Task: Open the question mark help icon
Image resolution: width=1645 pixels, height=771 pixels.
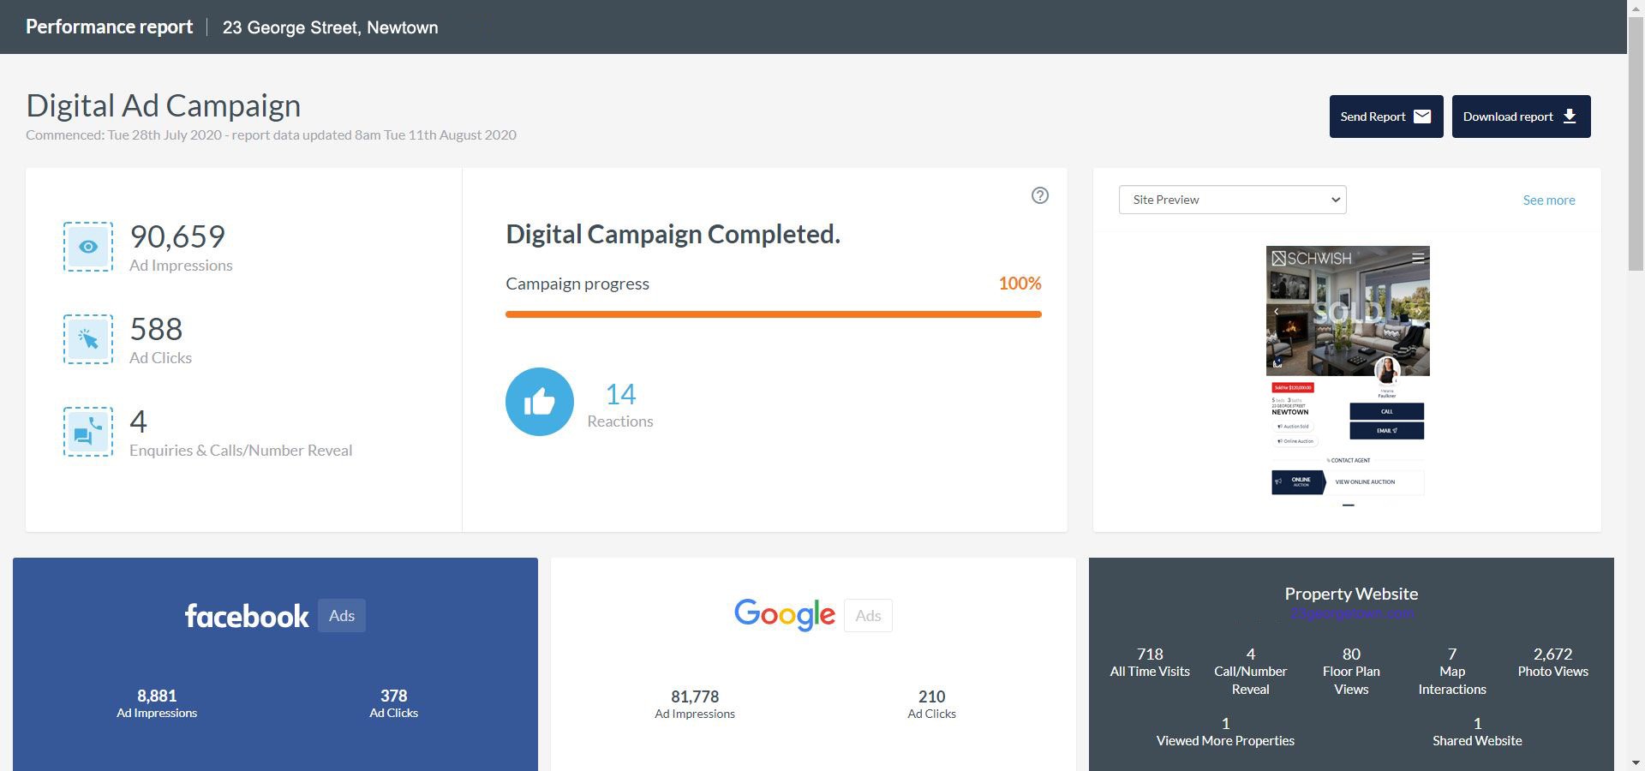Action: click(x=1039, y=195)
